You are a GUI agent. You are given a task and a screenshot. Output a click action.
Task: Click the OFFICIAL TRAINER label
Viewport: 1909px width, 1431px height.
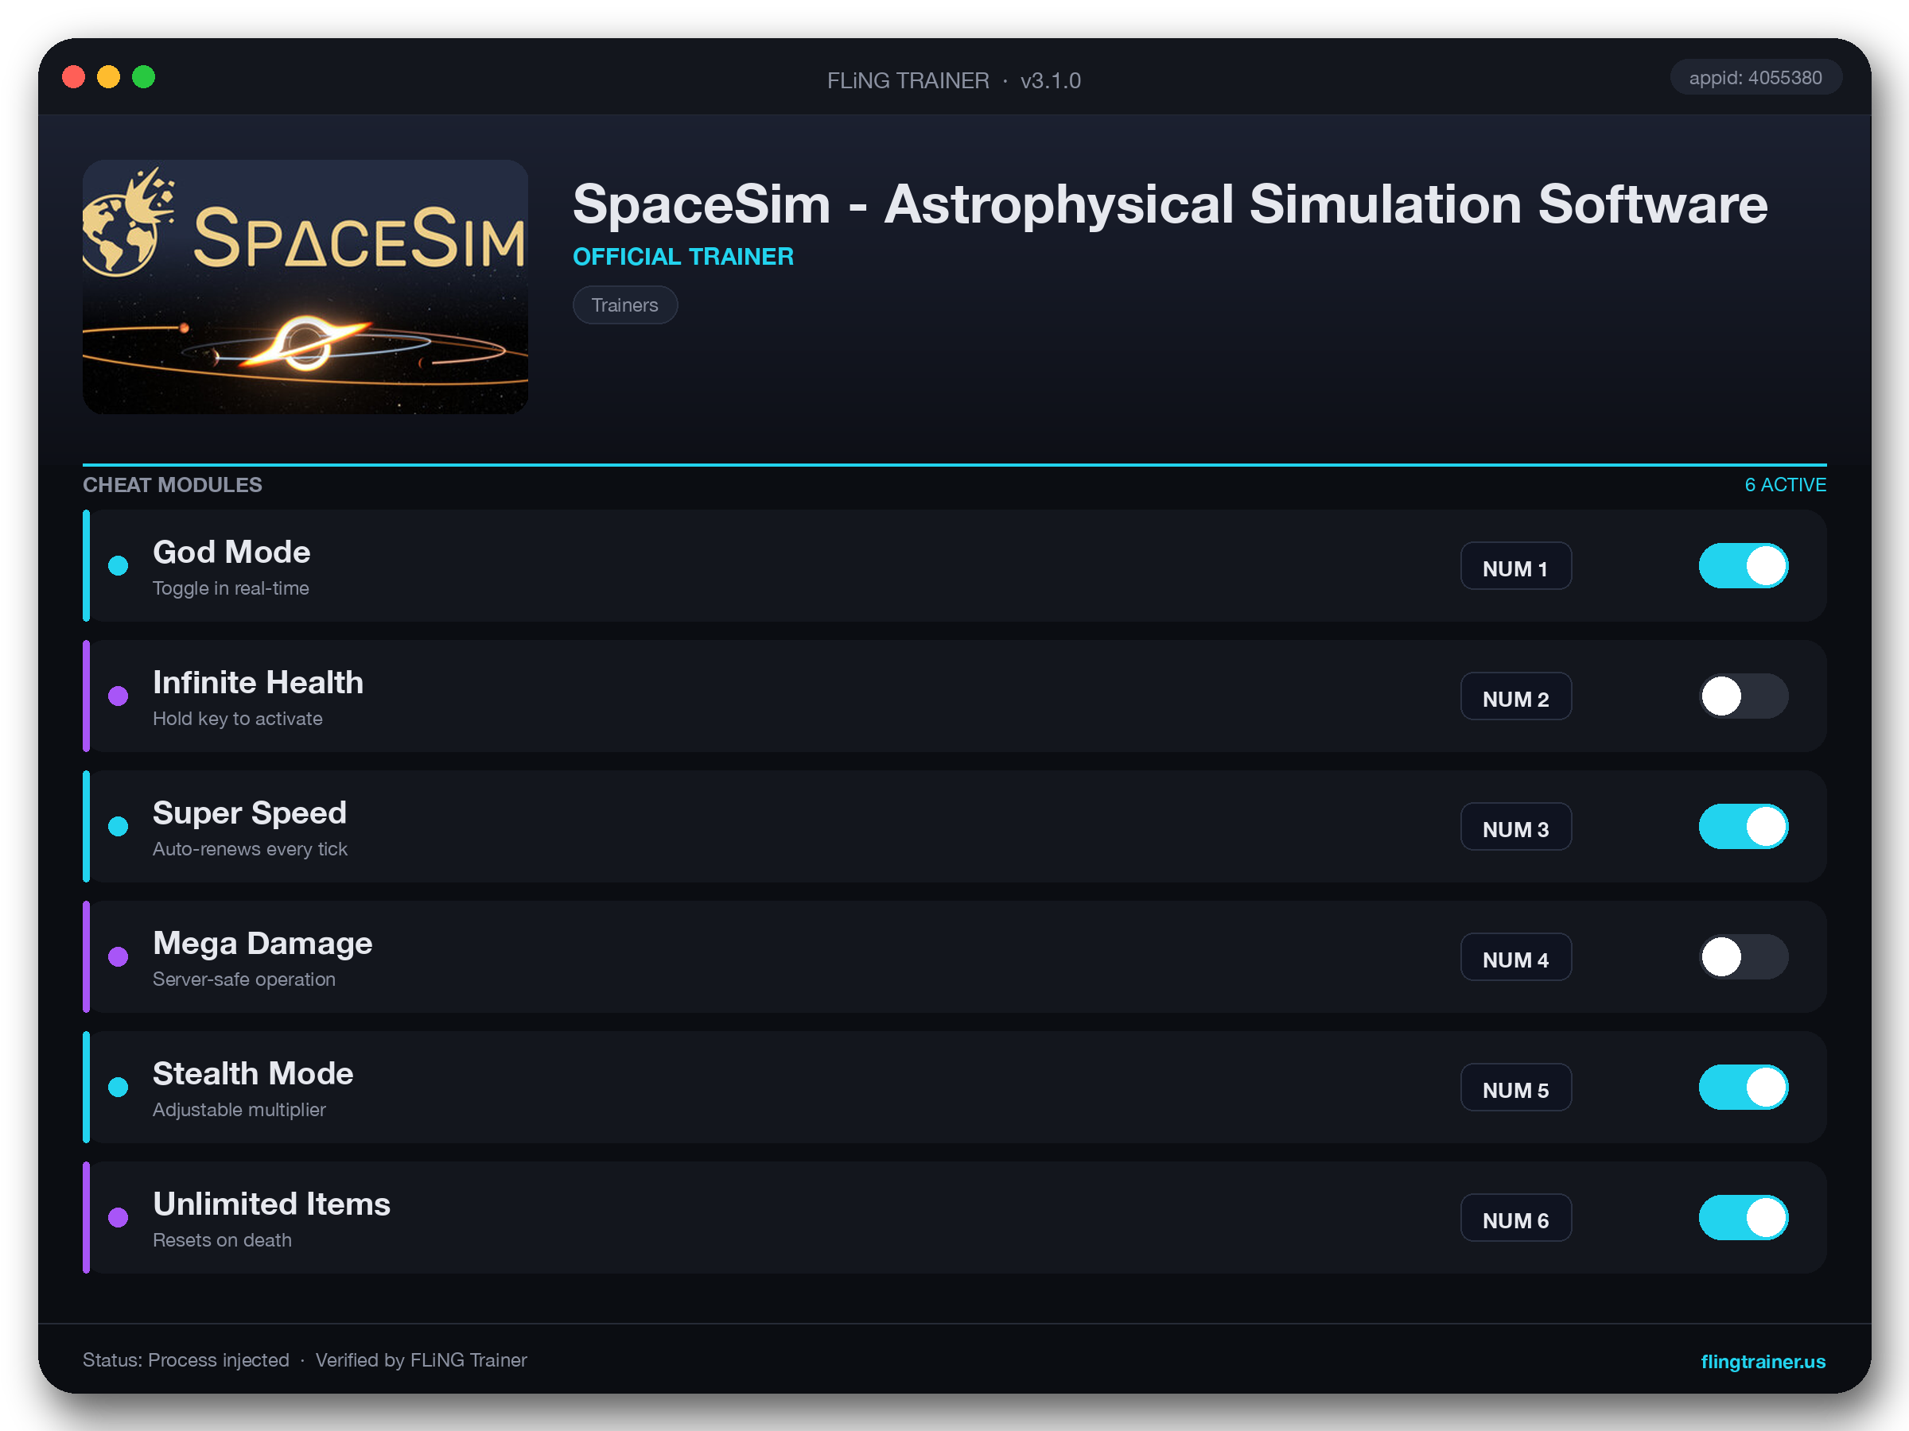point(682,256)
